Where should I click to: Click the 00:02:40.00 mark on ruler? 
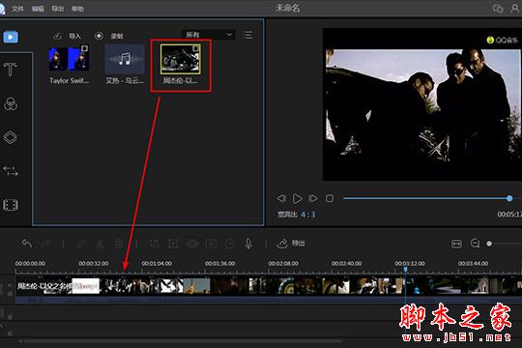(x=347, y=263)
